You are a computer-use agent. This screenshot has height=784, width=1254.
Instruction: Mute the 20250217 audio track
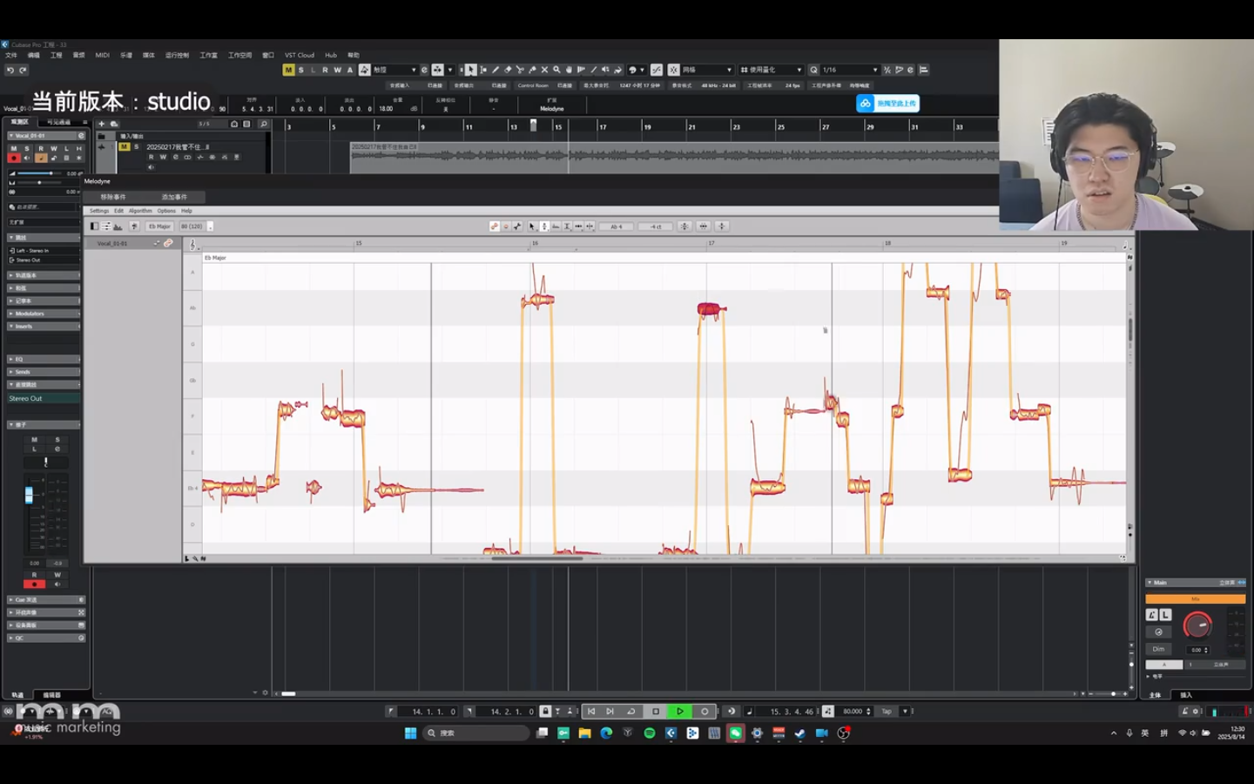click(125, 146)
